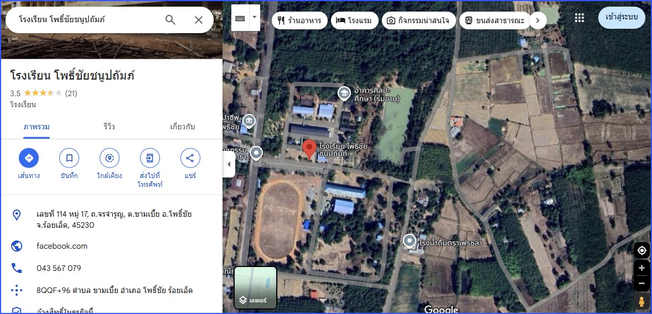The image size is (652, 314).
Task: Click the เข้าสู่ระบบ sign-in button
Action: pyautogui.click(x=622, y=18)
